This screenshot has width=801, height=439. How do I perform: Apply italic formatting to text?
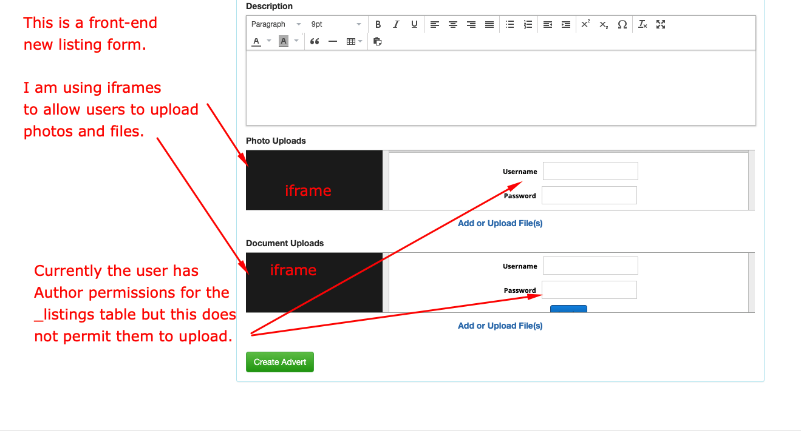pyautogui.click(x=396, y=24)
